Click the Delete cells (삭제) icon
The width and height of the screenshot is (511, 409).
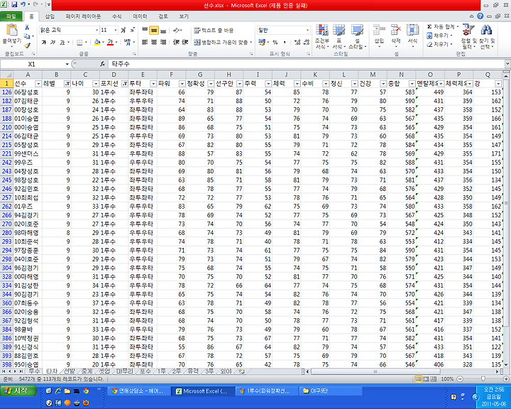coord(395,31)
